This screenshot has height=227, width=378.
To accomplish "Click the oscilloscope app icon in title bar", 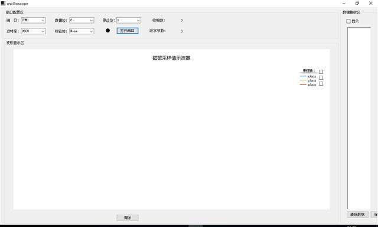I will [3, 4].
